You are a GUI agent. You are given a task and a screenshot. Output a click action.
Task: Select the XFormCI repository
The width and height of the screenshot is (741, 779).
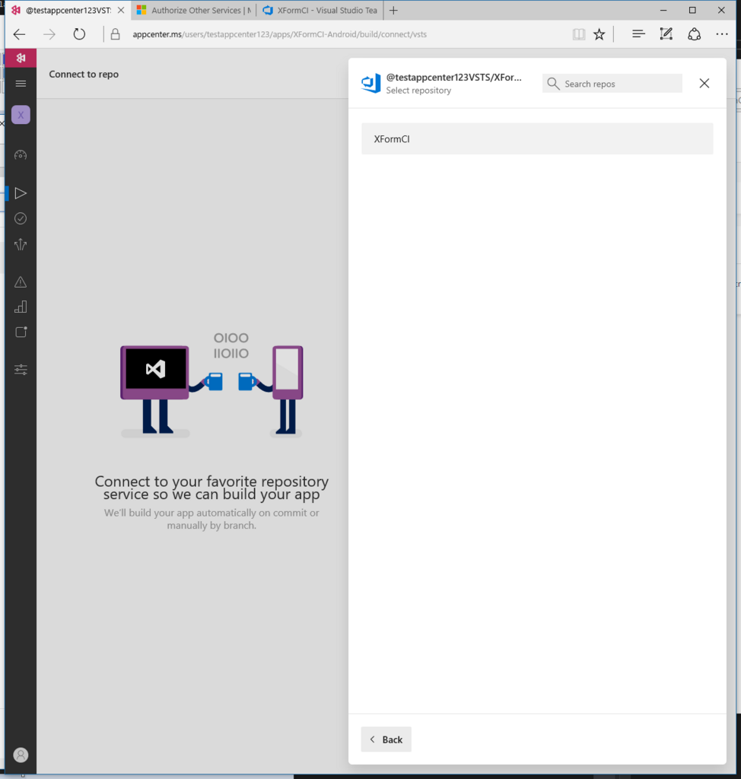pos(537,138)
